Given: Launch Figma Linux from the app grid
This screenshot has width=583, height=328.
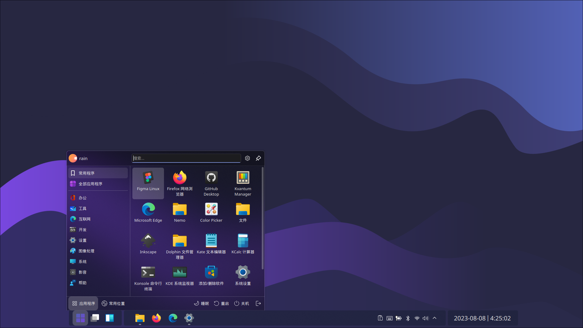Looking at the screenshot, I should tap(148, 183).
